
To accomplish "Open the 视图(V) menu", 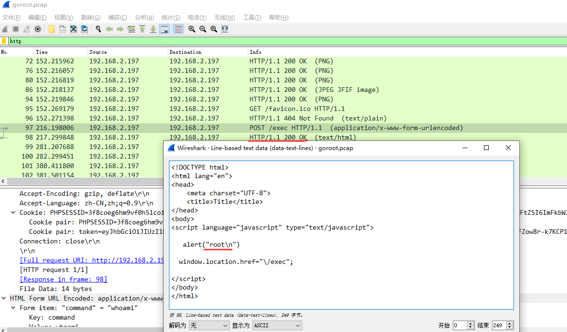I will [63, 17].
